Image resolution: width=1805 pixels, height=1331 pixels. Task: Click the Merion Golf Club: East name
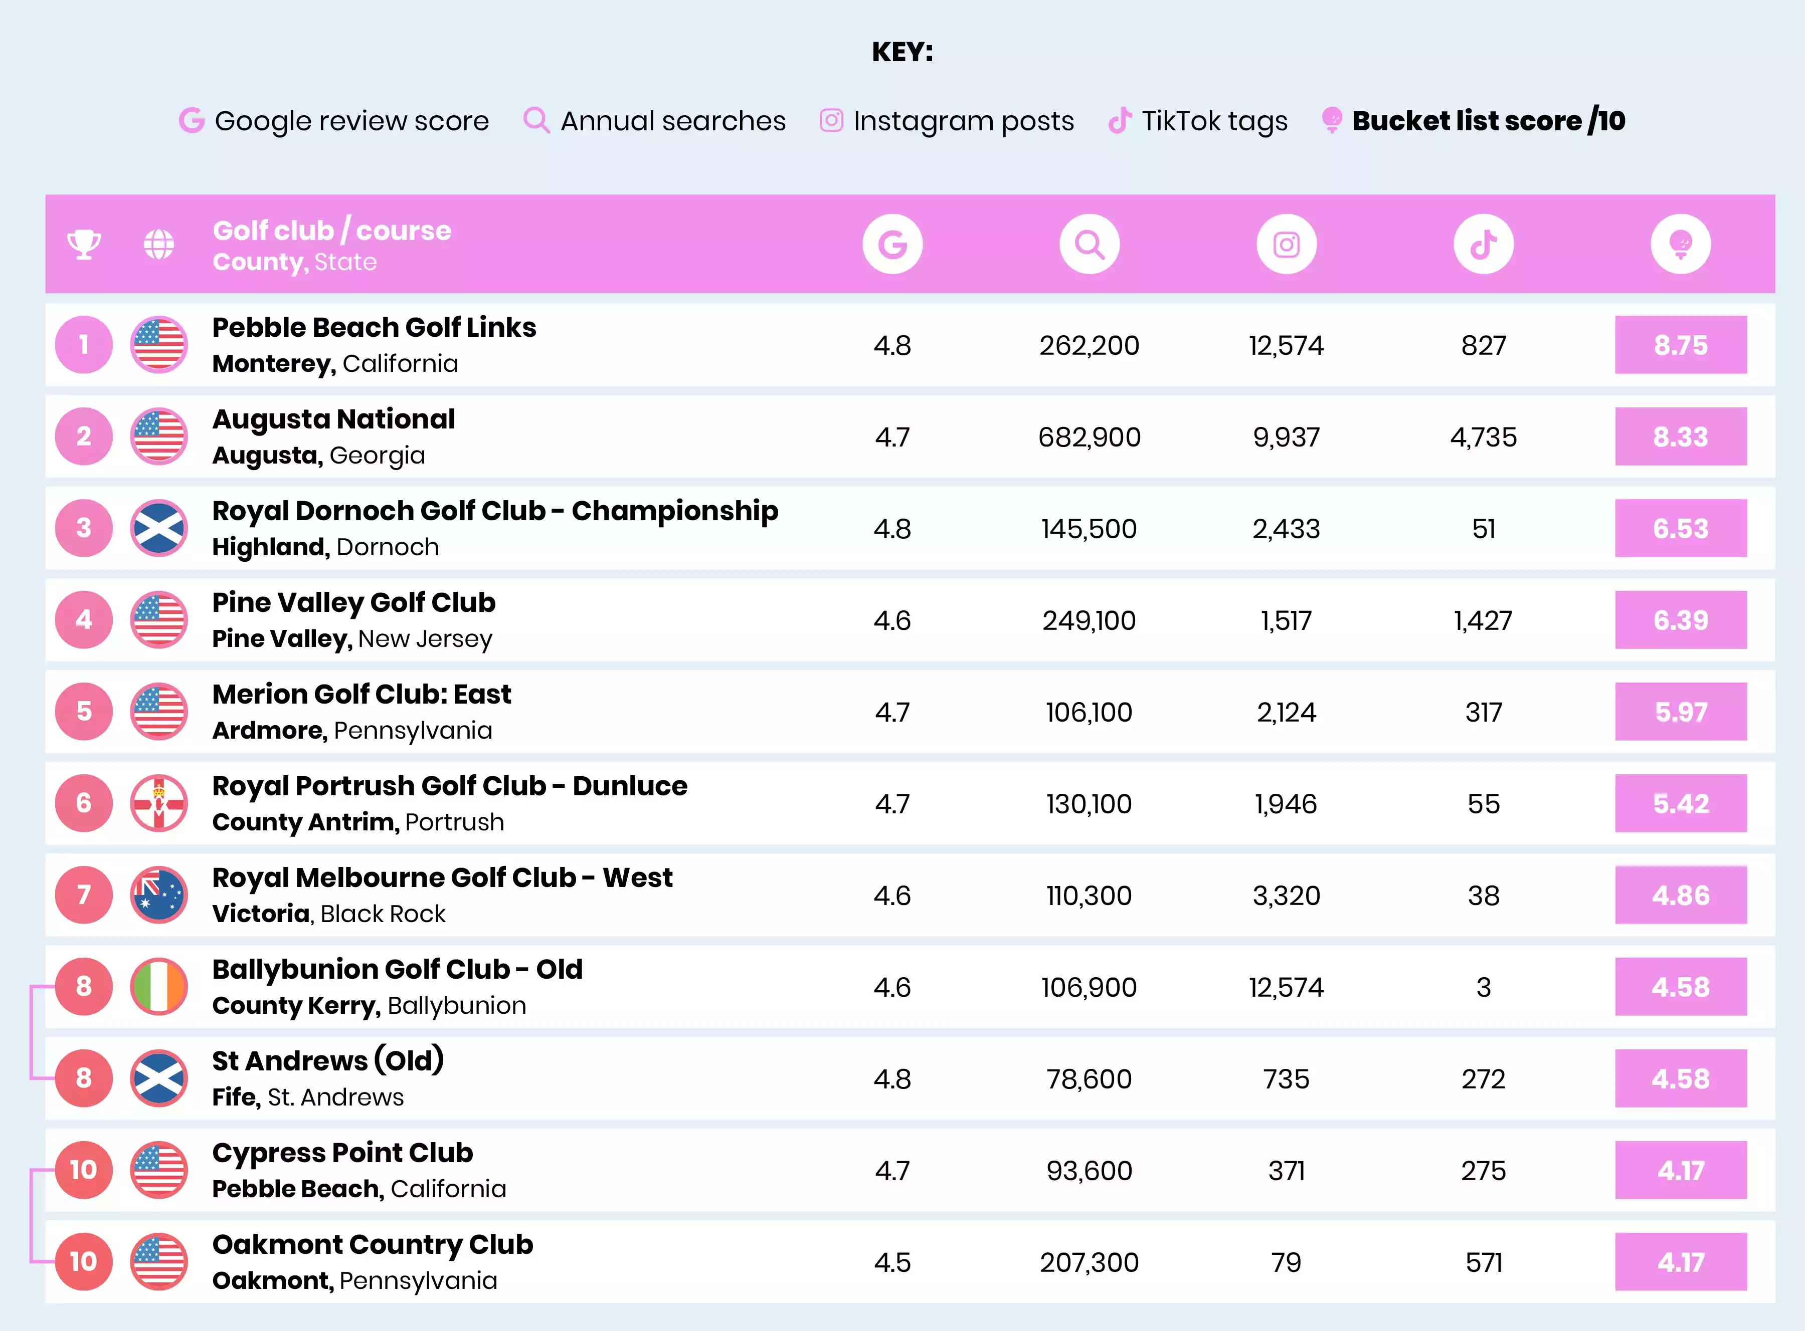[x=362, y=695]
